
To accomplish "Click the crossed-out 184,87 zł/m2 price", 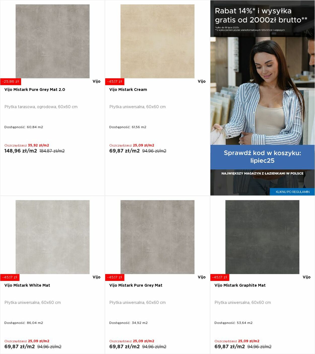I will tap(52, 151).
